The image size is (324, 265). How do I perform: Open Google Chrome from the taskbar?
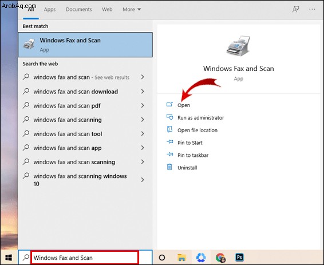220,258
